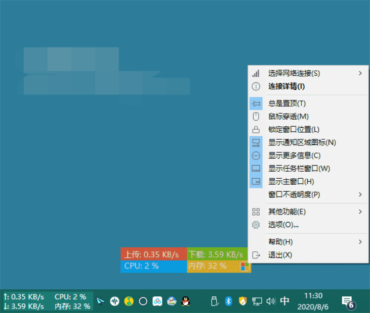The width and height of the screenshot is (370, 313).
Task: Click the green 下载 3.59 KB/s tile
Action: click(x=217, y=254)
